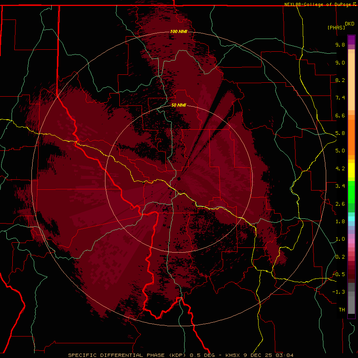Click the yellow segment of the color bar
The height and width of the screenshot is (358, 358).
click(351, 170)
